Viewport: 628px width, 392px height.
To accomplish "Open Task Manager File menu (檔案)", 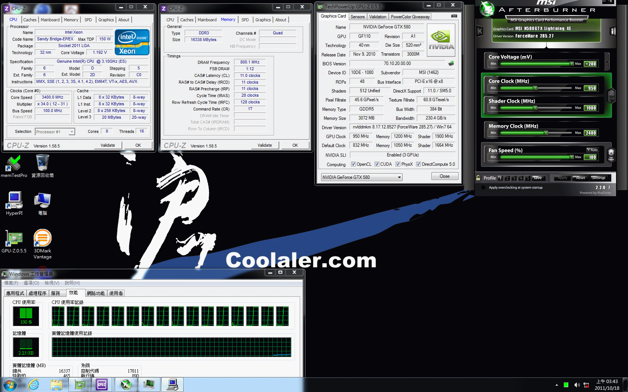I will pyautogui.click(x=11, y=283).
